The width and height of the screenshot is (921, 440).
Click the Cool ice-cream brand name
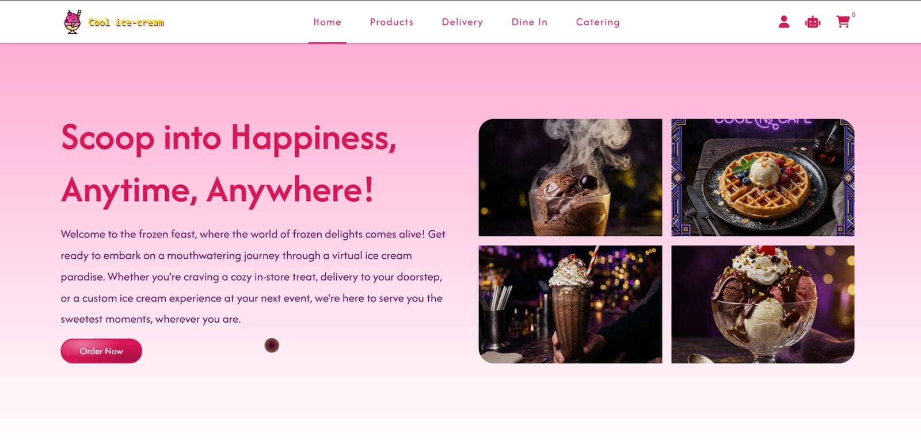click(126, 22)
